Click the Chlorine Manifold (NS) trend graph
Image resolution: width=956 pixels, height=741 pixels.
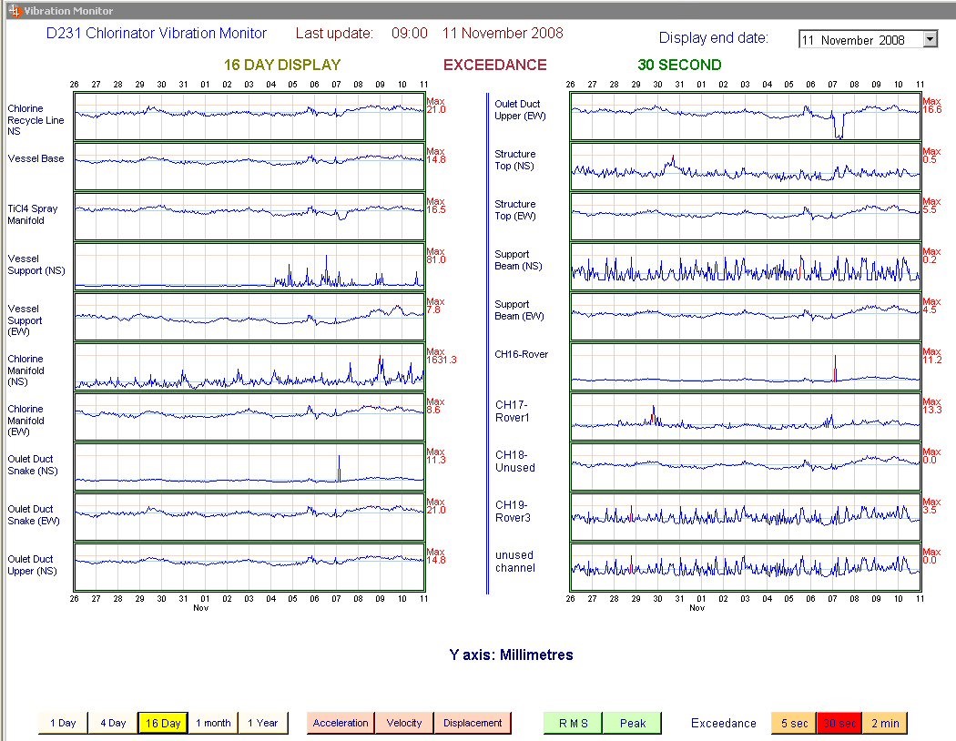[x=249, y=365]
